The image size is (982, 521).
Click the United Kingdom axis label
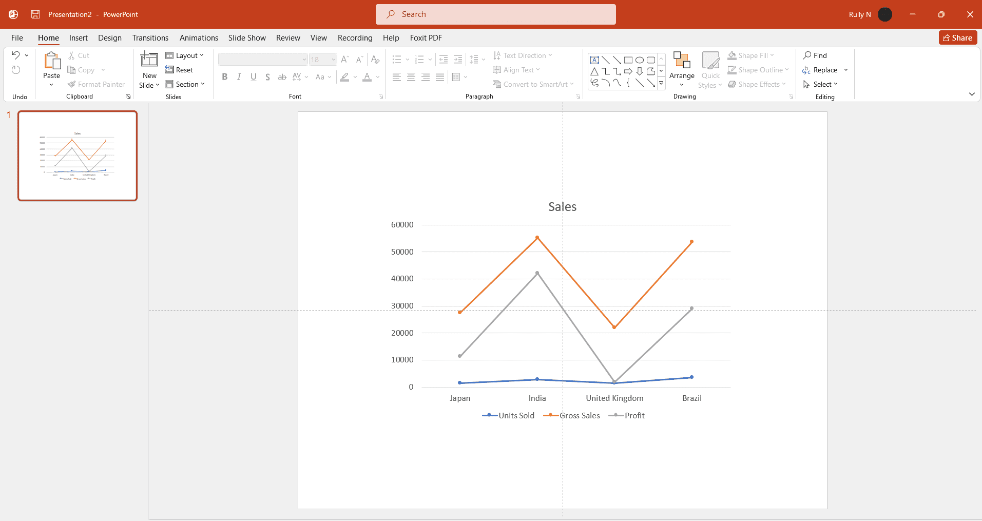pos(614,398)
